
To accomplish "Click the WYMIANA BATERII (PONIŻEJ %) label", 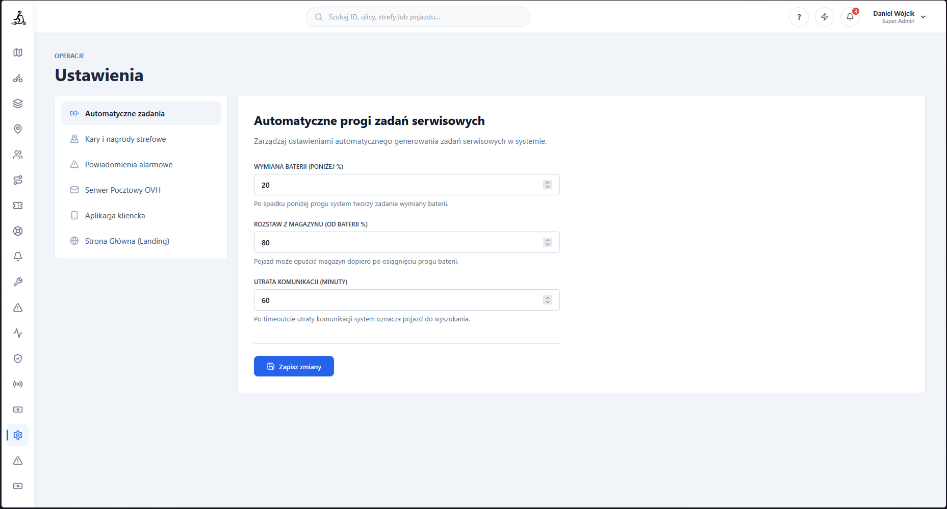I will 298,167.
